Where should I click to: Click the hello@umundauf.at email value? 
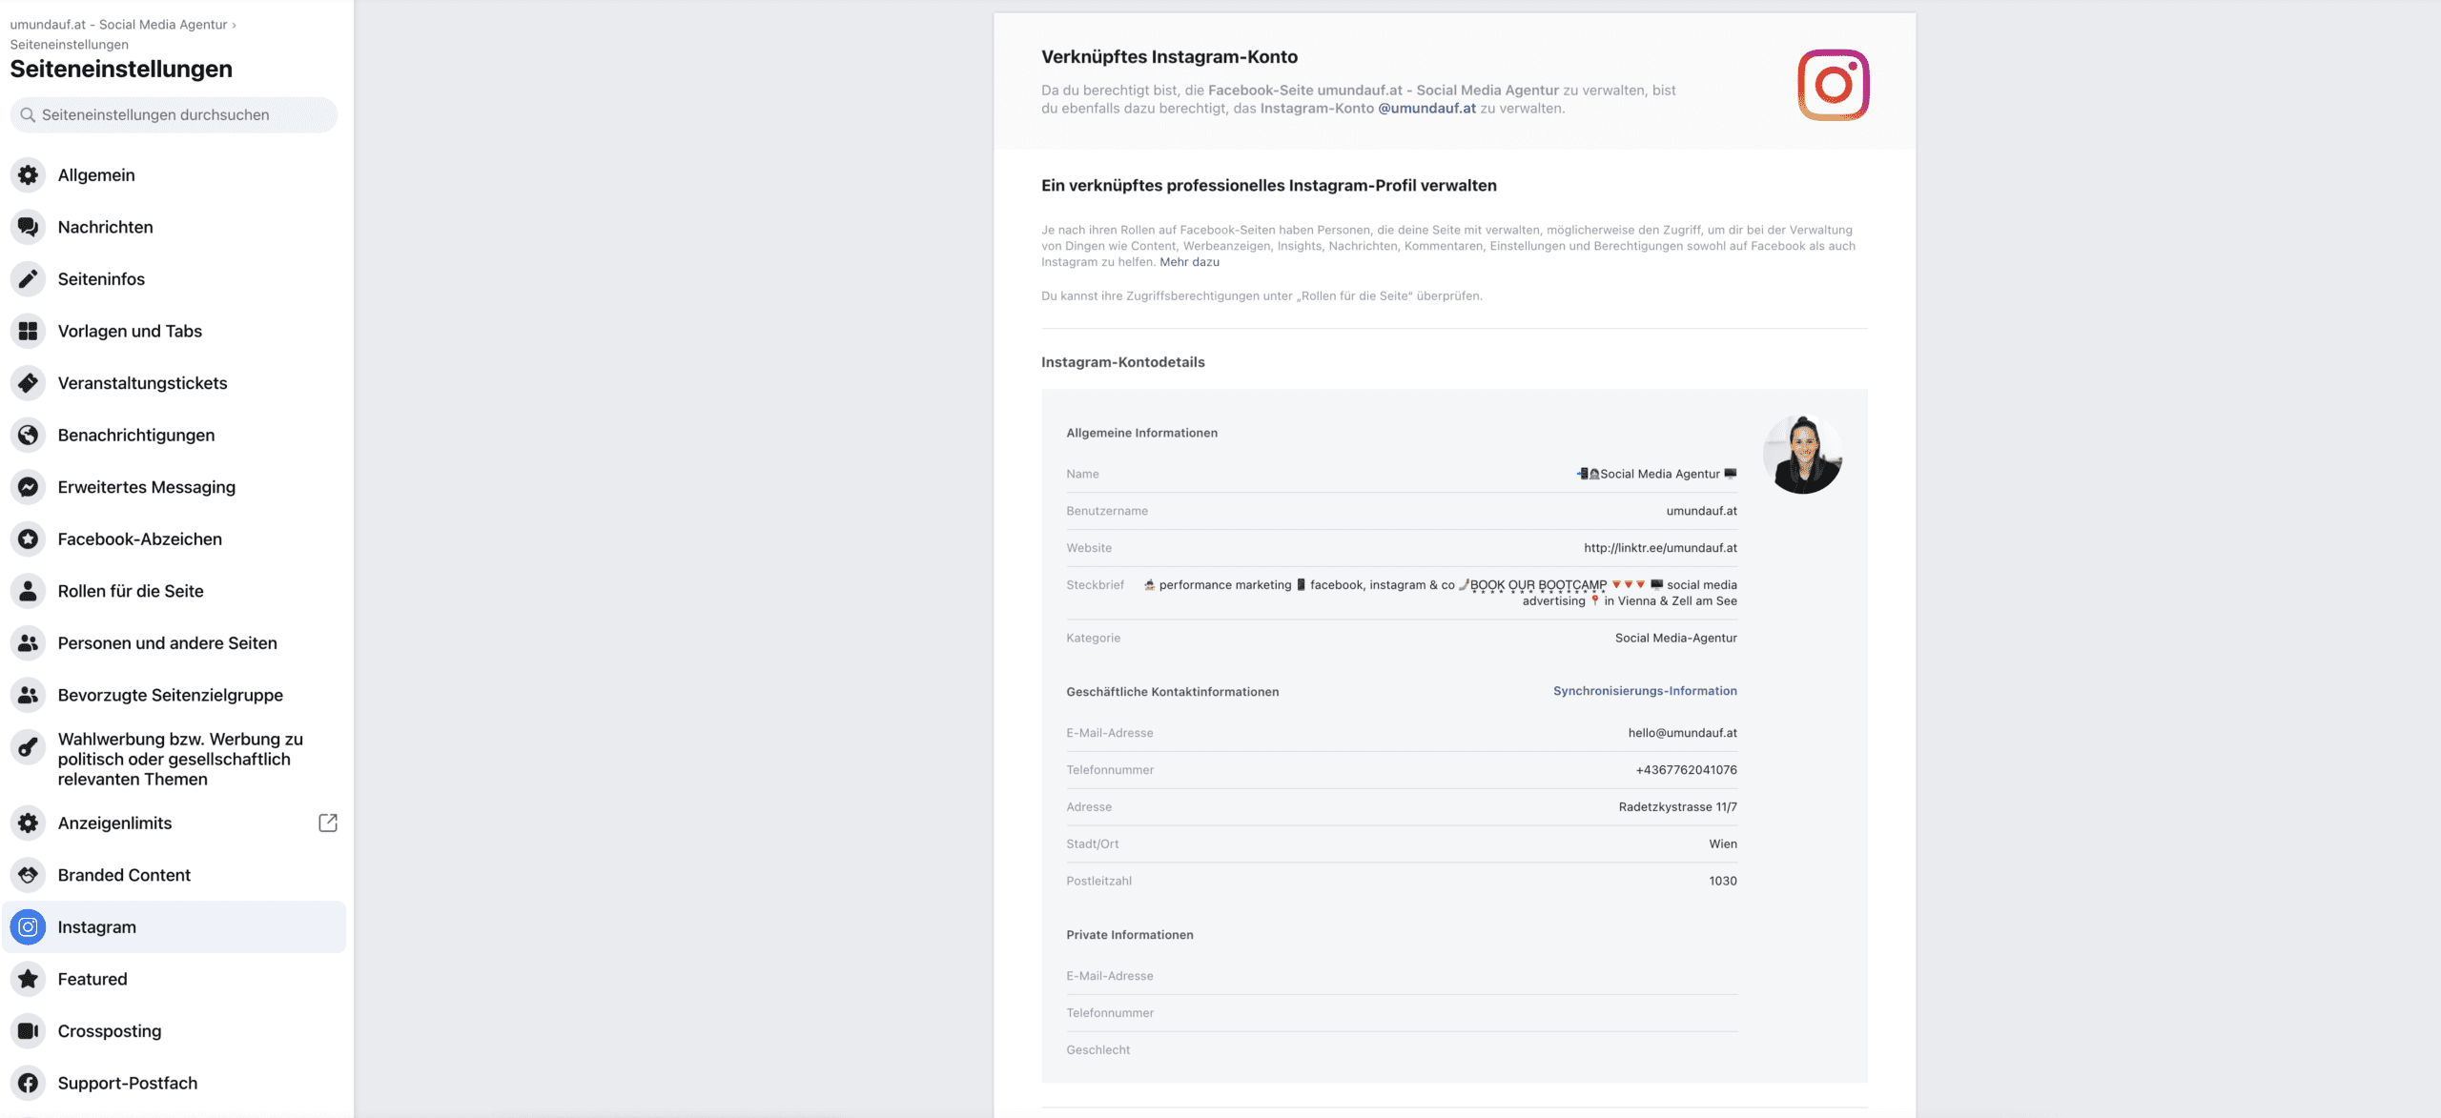click(x=1682, y=733)
